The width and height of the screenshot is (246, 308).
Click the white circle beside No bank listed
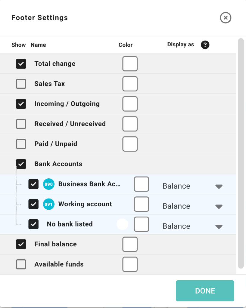122,224
